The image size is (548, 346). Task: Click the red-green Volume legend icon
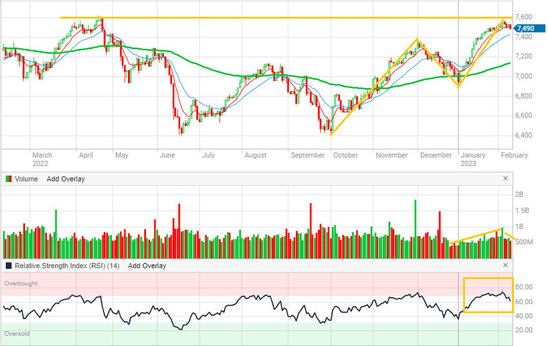click(x=8, y=179)
